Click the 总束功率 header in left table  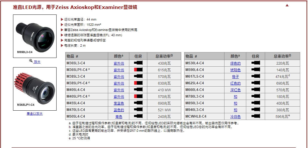[164, 56]
